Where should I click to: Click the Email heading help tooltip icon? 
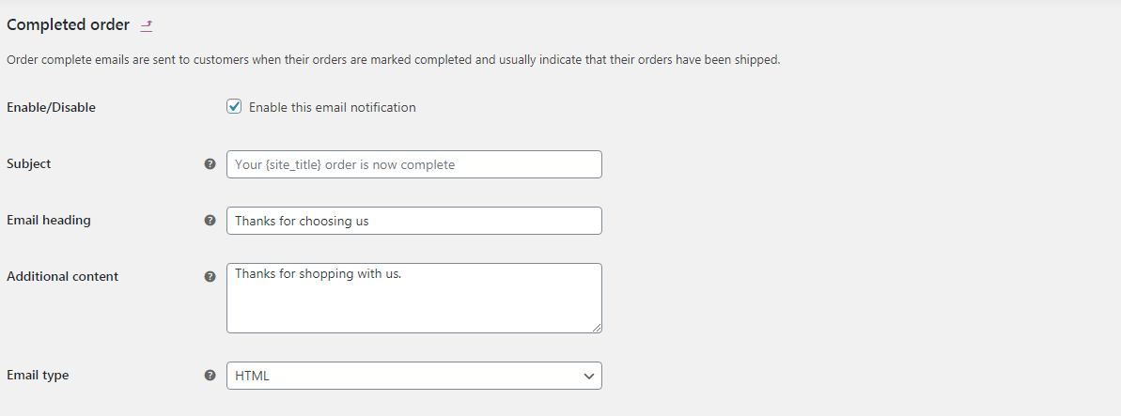(x=210, y=221)
